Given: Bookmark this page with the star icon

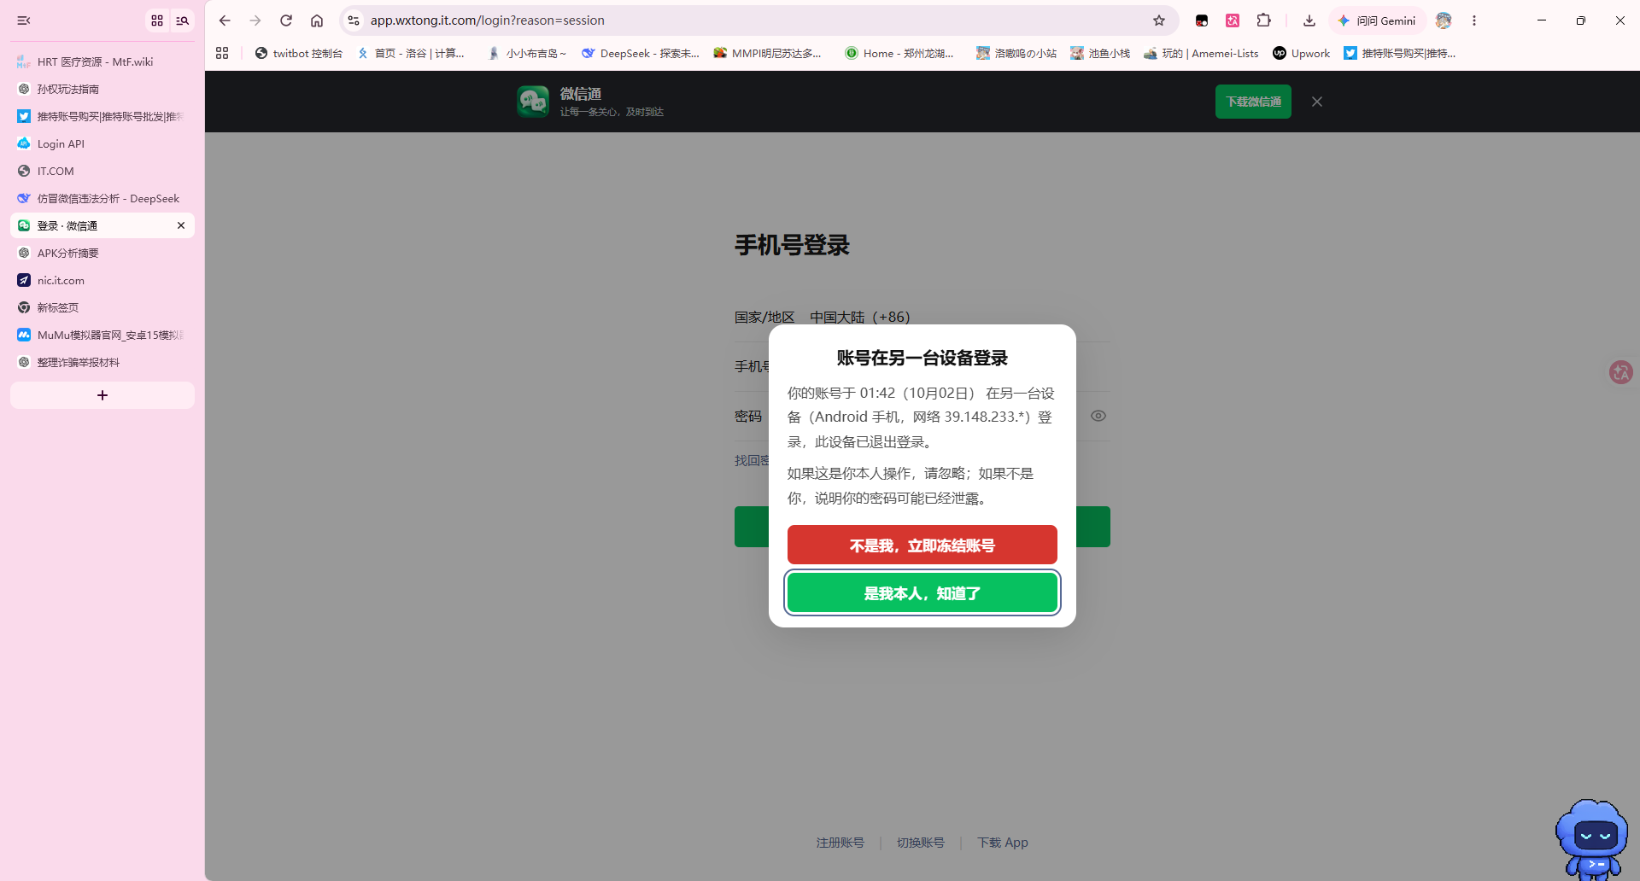Looking at the screenshot, I should [x=1159, y=20].
